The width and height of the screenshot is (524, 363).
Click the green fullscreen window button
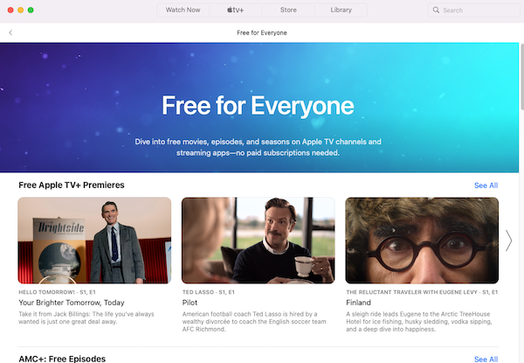[31, 10]
